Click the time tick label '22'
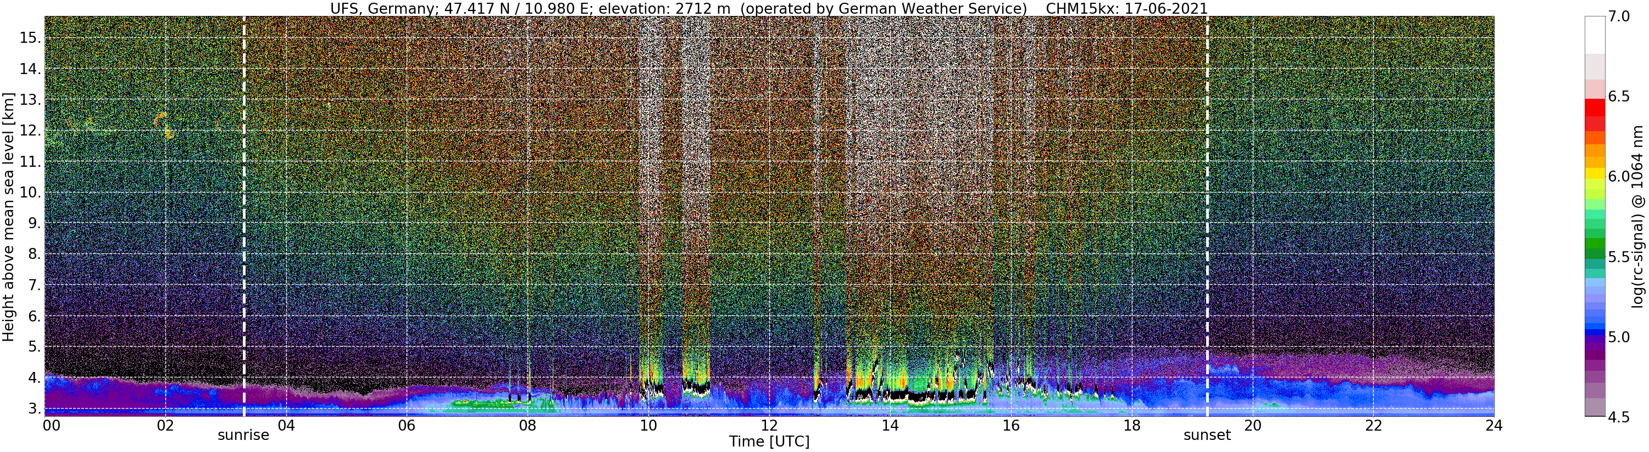Screen dimensions: 1649x452 (1373, 425)
